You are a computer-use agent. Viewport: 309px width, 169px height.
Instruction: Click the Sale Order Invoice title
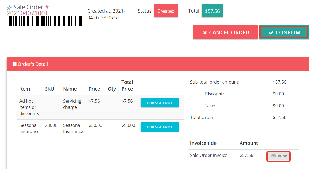209,155
